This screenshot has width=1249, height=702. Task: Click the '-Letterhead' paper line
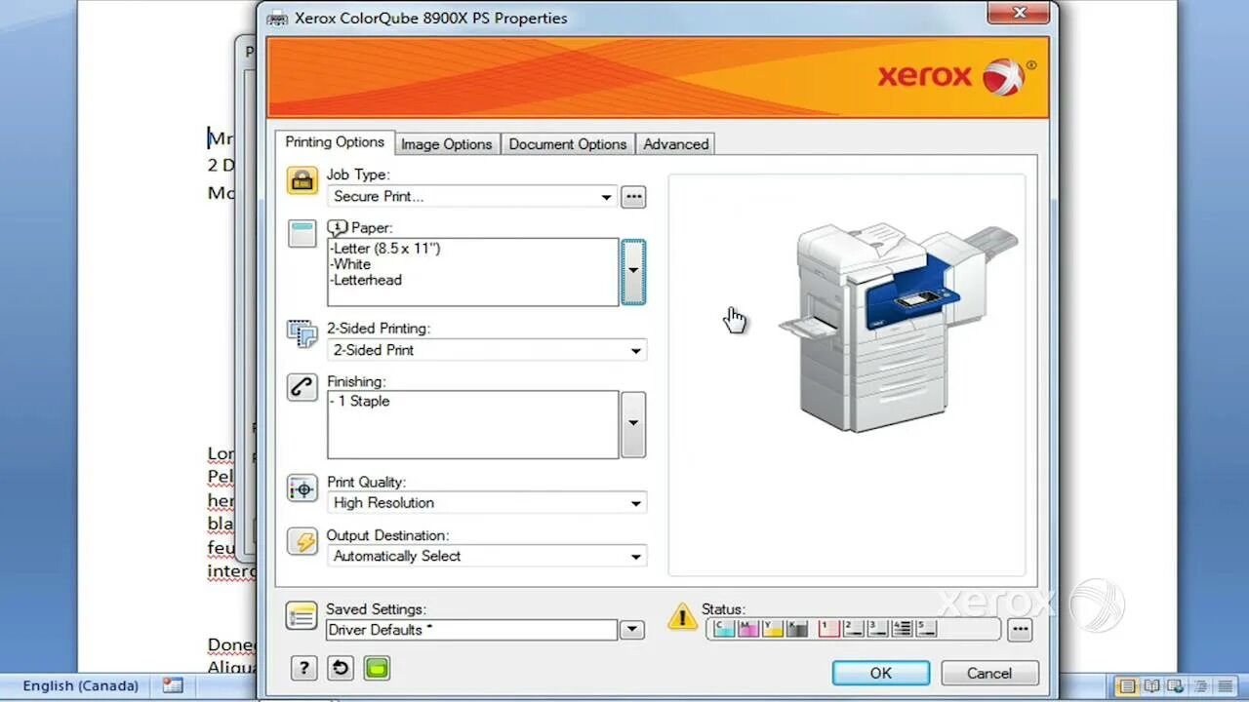[x=366, y=280]
